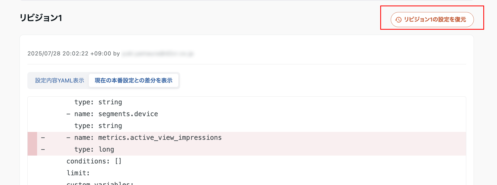Click the 2025/07/28 20:02:22 timestamp
This screenshot has width=497, height=185.
[58, 54]
